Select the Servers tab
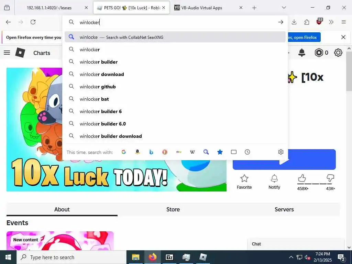Viewport: 352px width, 264px height. pyautogui.click(x=284, y=209)
